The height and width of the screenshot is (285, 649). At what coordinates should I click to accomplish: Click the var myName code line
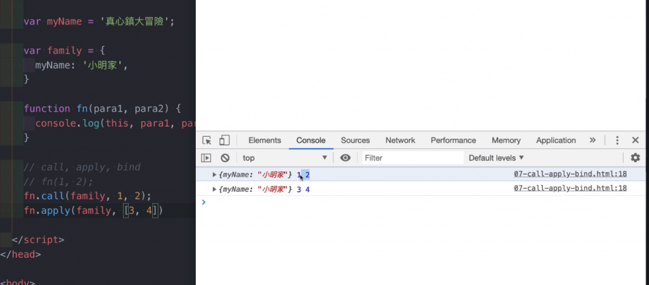click(100, 22)
